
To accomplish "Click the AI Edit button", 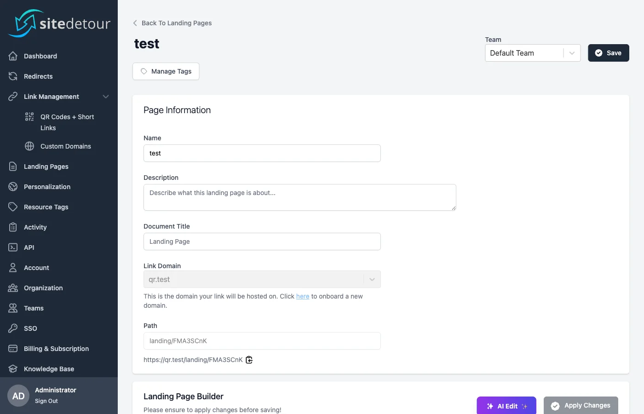I will pos(506,406).
